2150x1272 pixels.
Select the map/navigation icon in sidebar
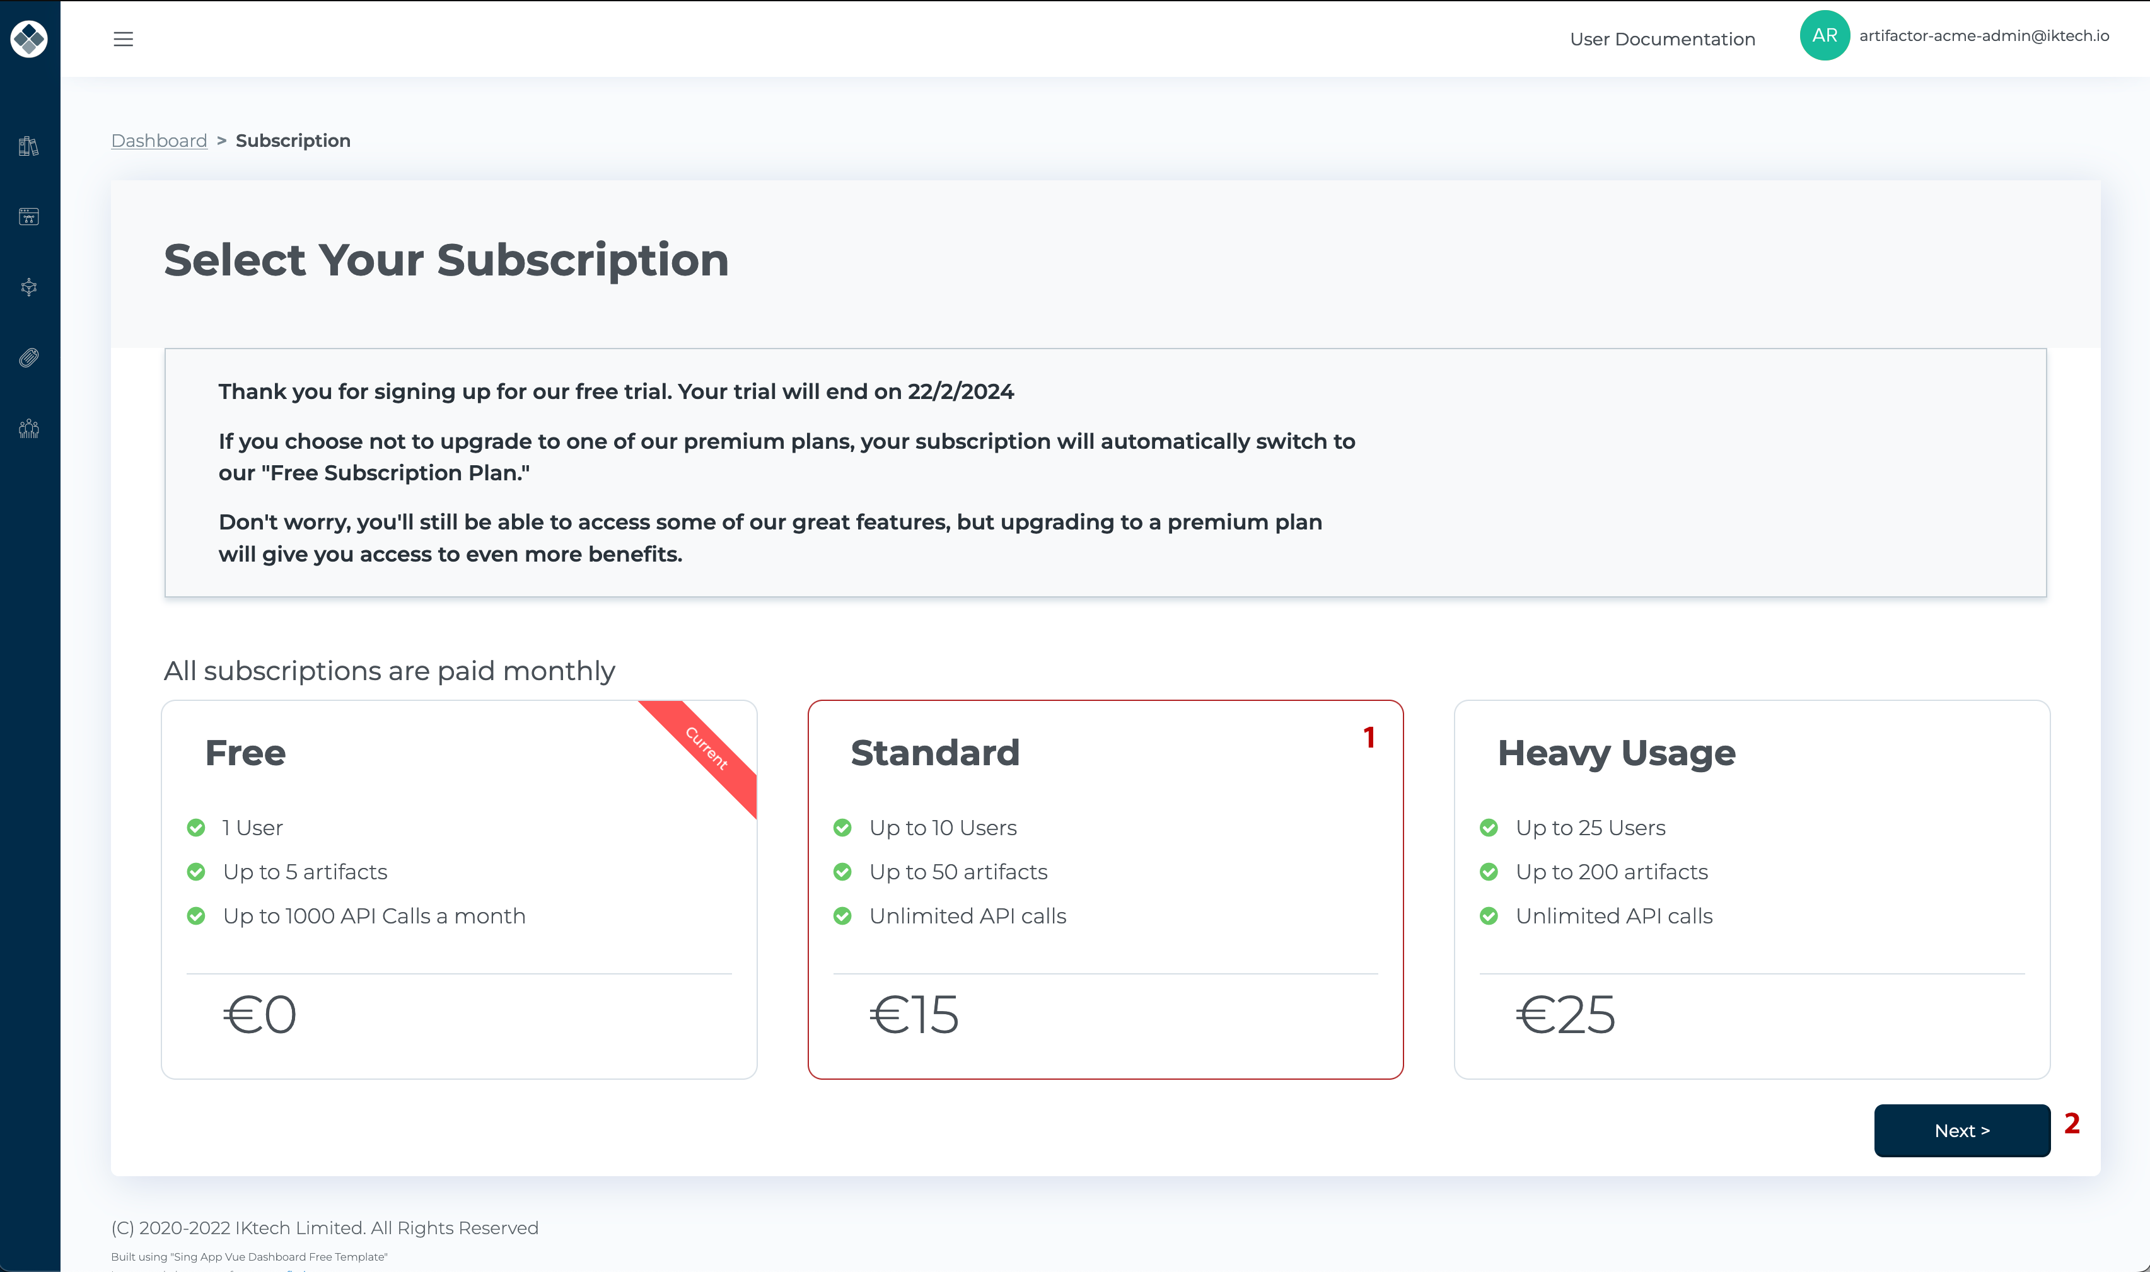pos(29,287)
